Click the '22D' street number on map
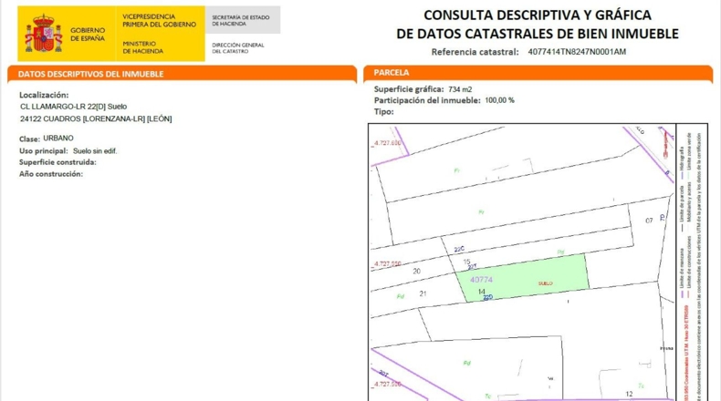Screen dimensions: 721x401 pyautogui.click(x=488, y=298)
